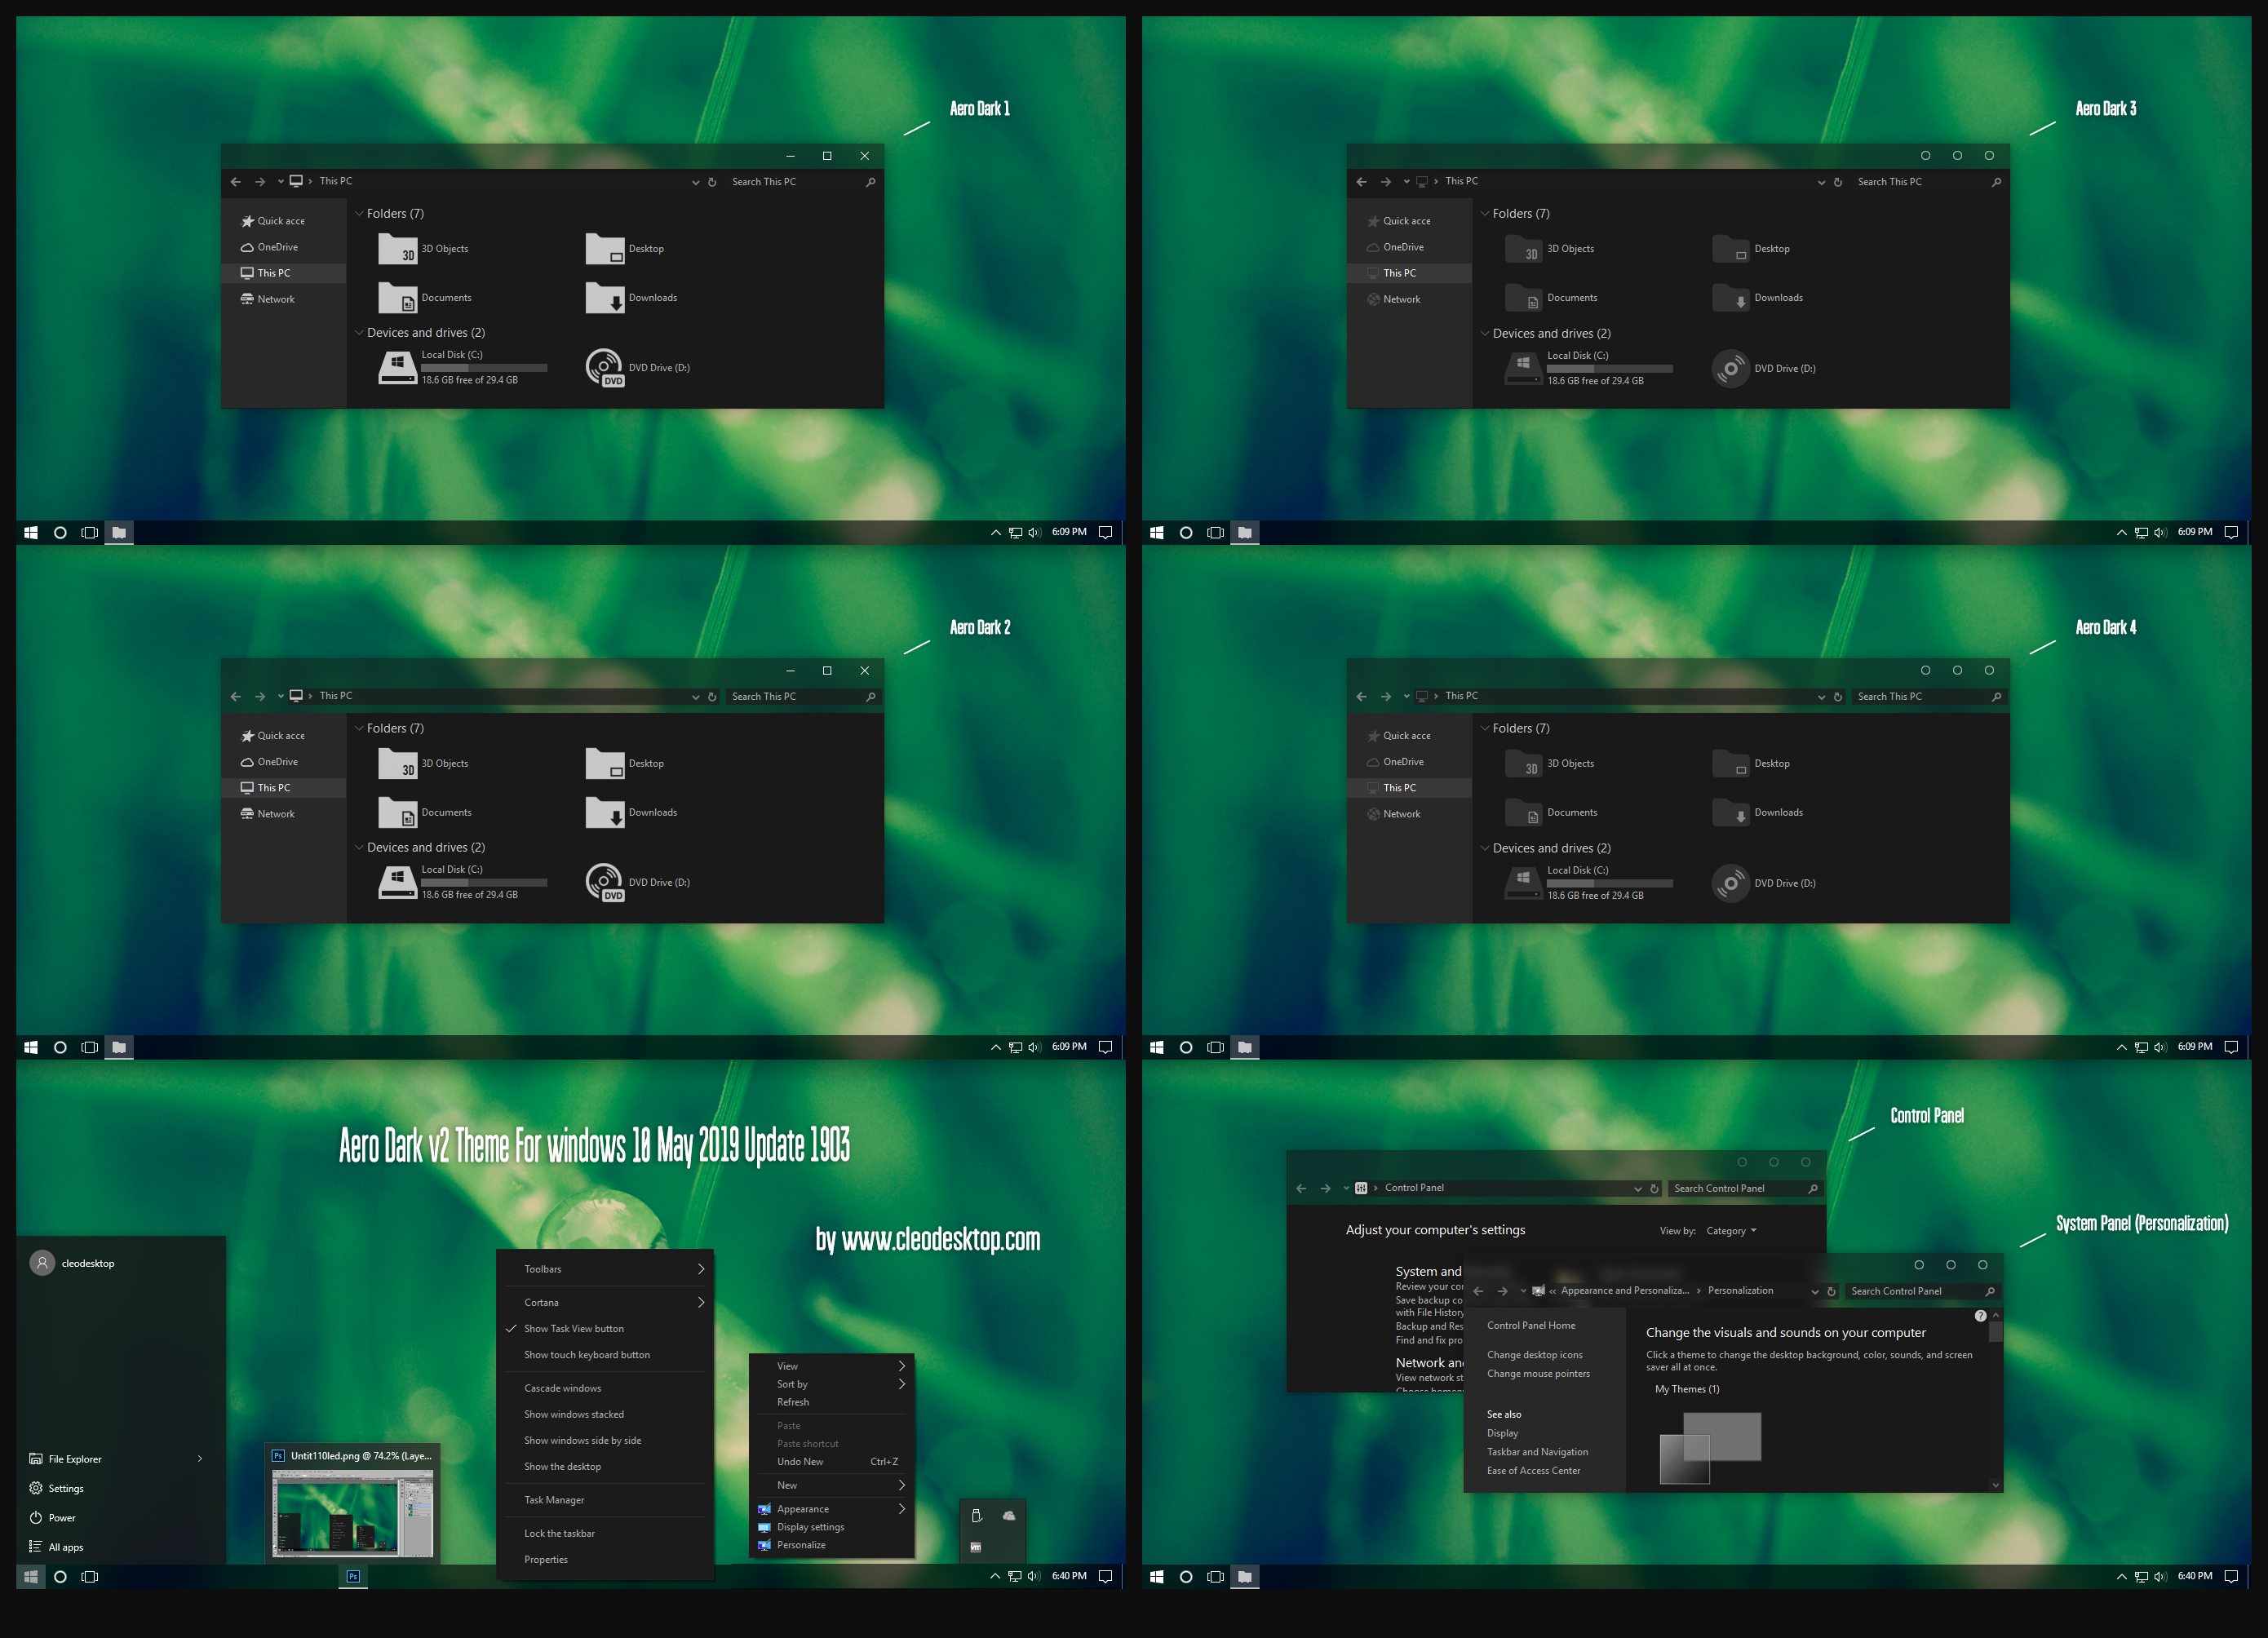
Task: Click the cleodesktop user avatar
Action: point(42,1263)
